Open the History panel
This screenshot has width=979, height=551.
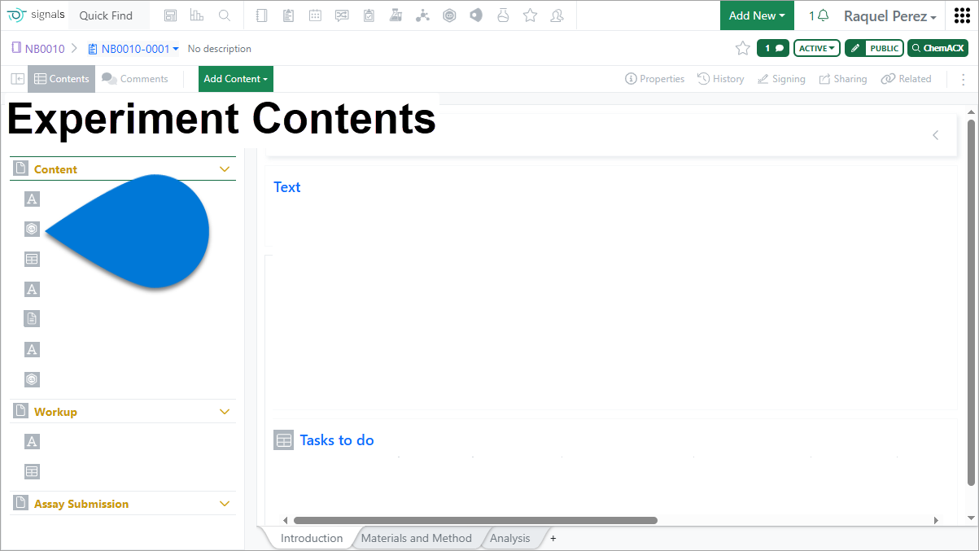click(x=721, y=79)
